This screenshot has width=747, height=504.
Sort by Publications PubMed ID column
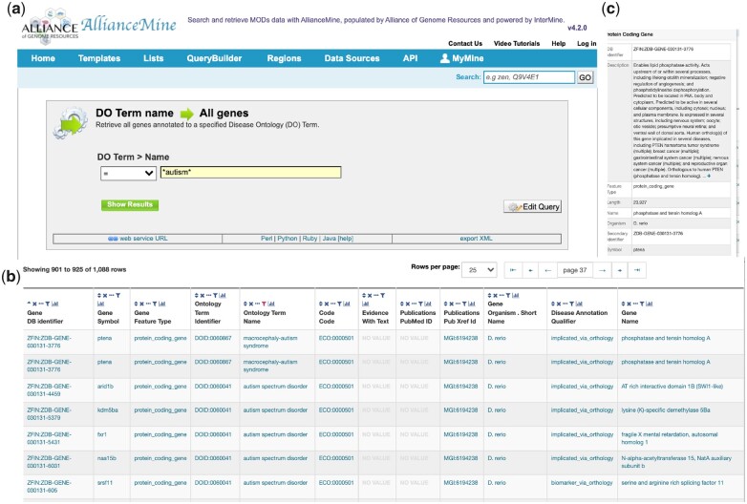[402, 304]
